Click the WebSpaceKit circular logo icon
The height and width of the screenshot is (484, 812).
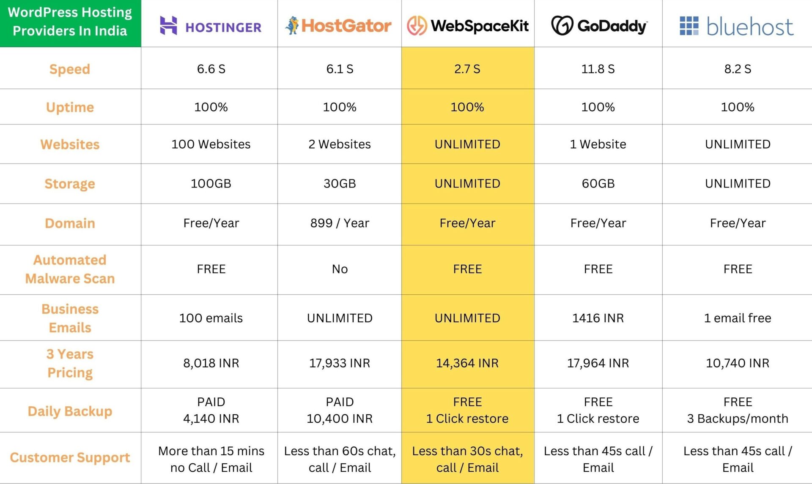pyautogui.click(x=417, y=26)
